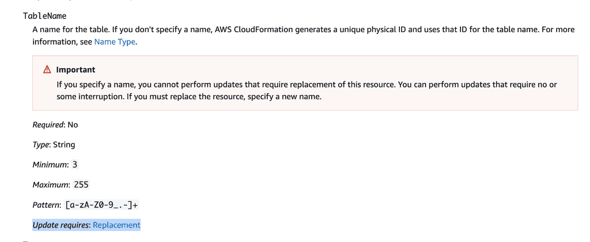Click the bold Important label
This screenshot has height=242, width=590.
coord(75,70)
